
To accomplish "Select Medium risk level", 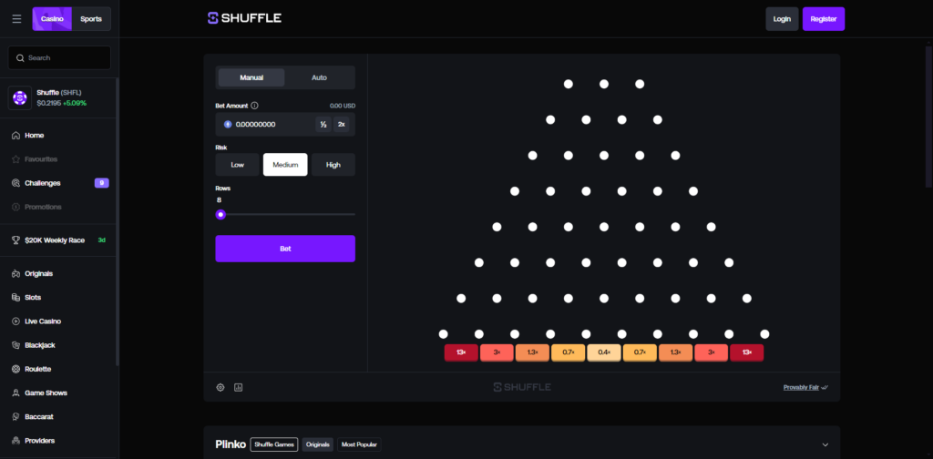I will (285, 165).
